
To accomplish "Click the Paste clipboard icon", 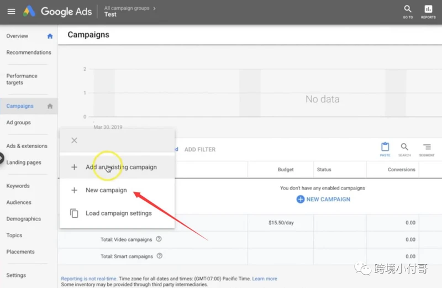I will click(385, 149).
